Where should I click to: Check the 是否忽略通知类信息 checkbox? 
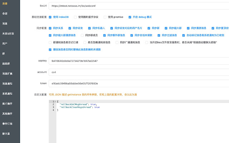point(85,43)
